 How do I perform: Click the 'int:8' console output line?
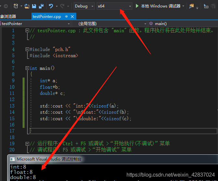[x=18, y=167]
